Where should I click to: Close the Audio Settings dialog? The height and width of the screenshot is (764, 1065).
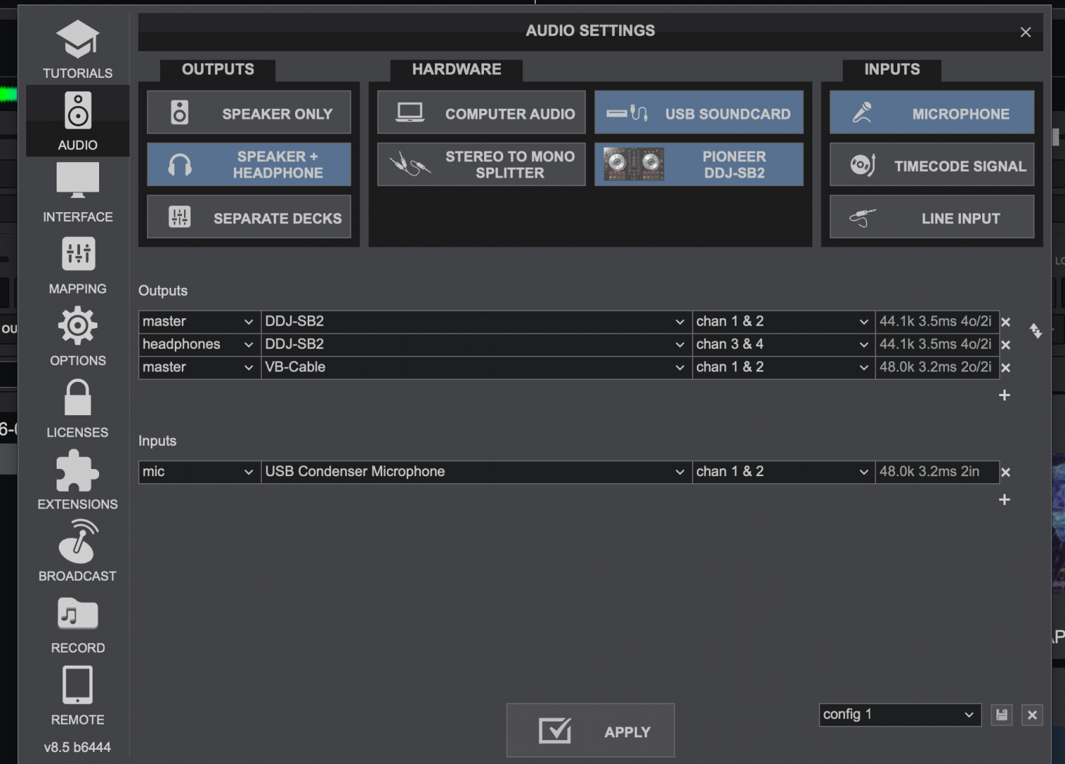[1025, 33]
